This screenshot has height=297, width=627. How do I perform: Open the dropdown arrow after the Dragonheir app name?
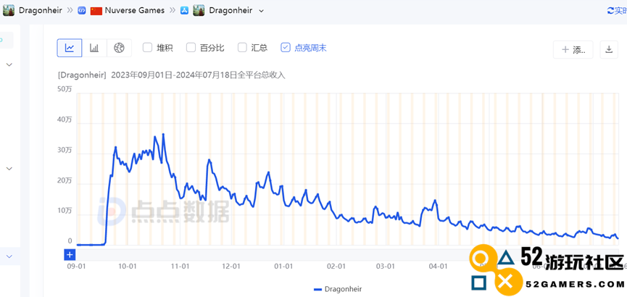pos(262,11)
